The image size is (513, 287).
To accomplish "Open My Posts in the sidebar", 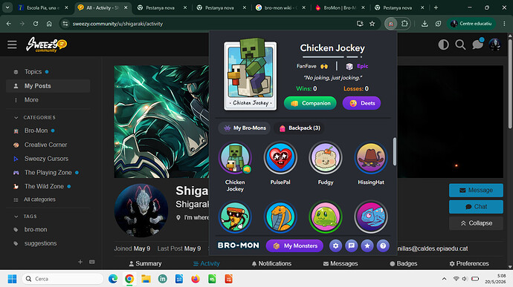I will click(48, 86).
